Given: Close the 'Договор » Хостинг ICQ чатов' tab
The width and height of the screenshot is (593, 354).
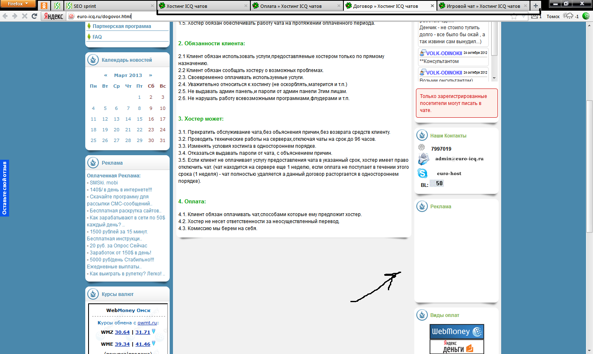Looking at the screenshot, I should click(x=432, y=6).
